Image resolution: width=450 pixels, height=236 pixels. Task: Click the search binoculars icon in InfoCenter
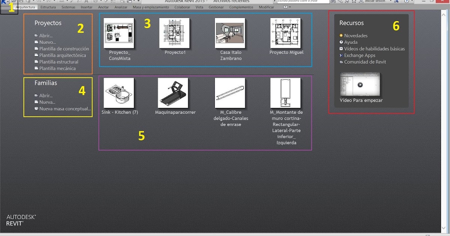click(333, 1)
